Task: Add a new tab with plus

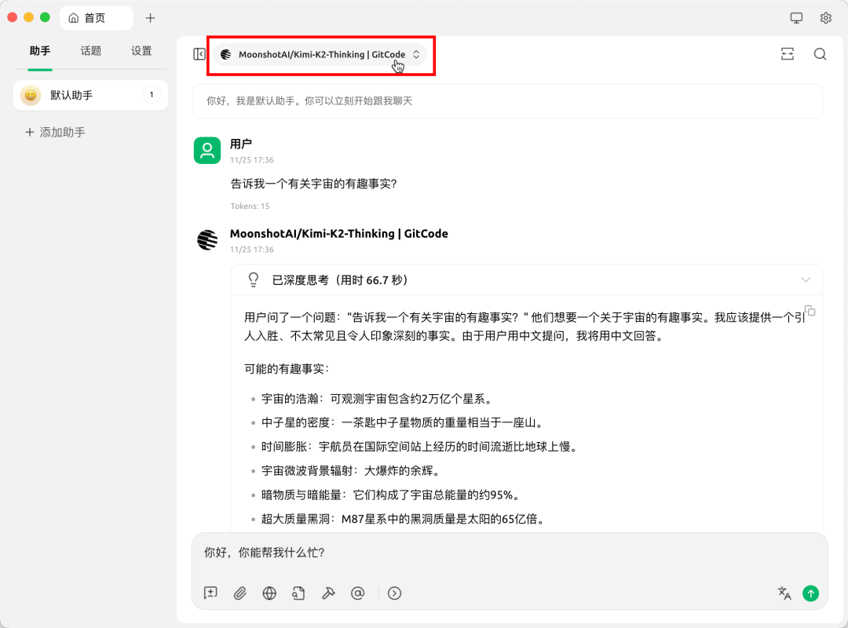Action: click(x=150, y=18)
